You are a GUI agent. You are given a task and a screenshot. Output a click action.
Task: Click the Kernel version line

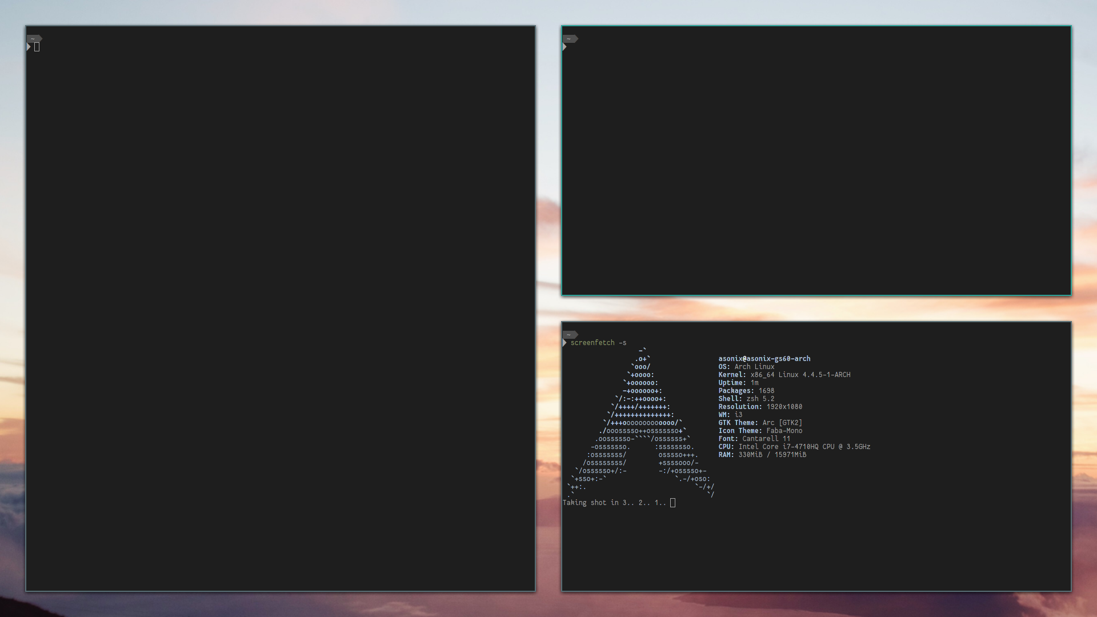784,375
